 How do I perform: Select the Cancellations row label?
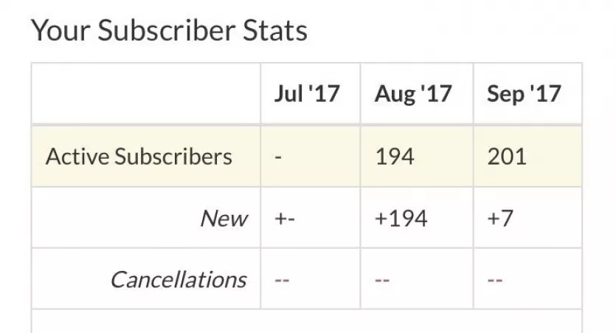click(x=178, y=280)
